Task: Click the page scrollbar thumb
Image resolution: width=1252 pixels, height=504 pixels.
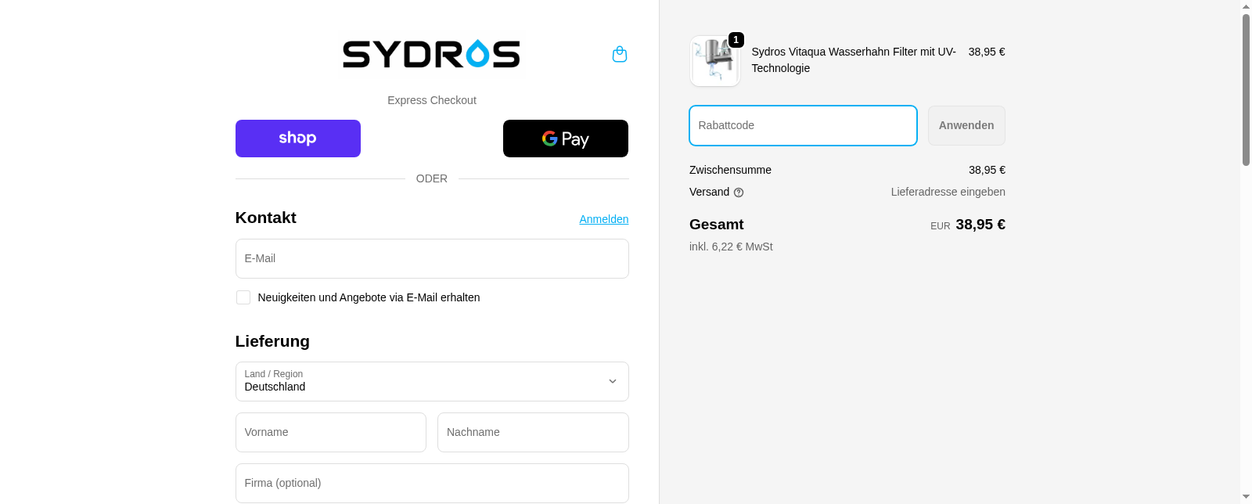Action: [1246, 89]
